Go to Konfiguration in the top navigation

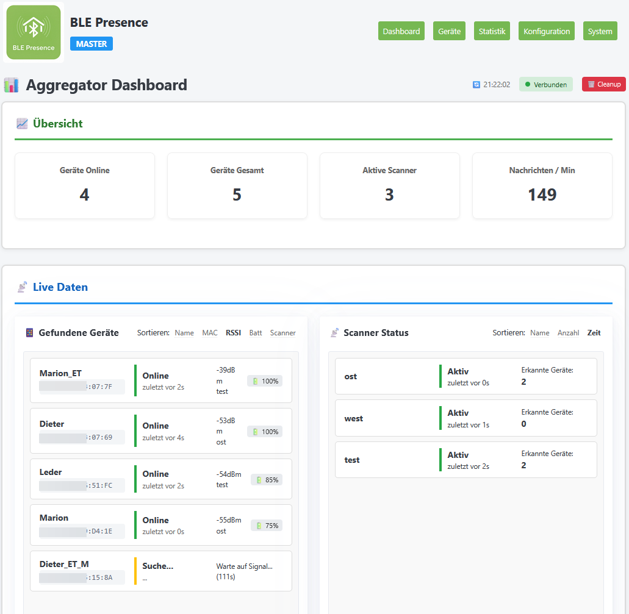click(x=546, y=31)
